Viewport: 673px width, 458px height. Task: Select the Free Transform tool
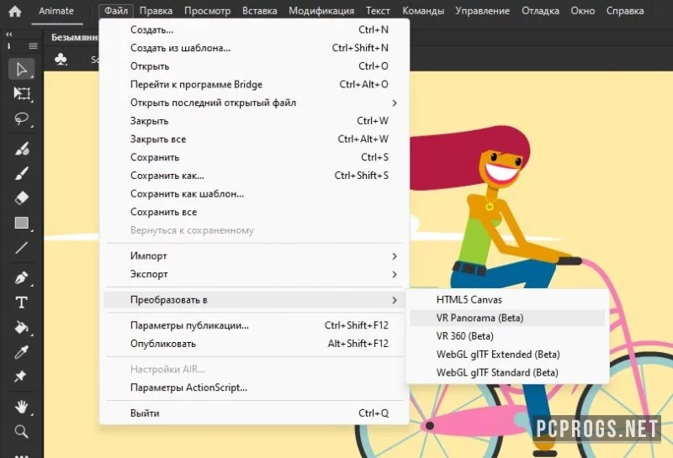coord(22,93)
